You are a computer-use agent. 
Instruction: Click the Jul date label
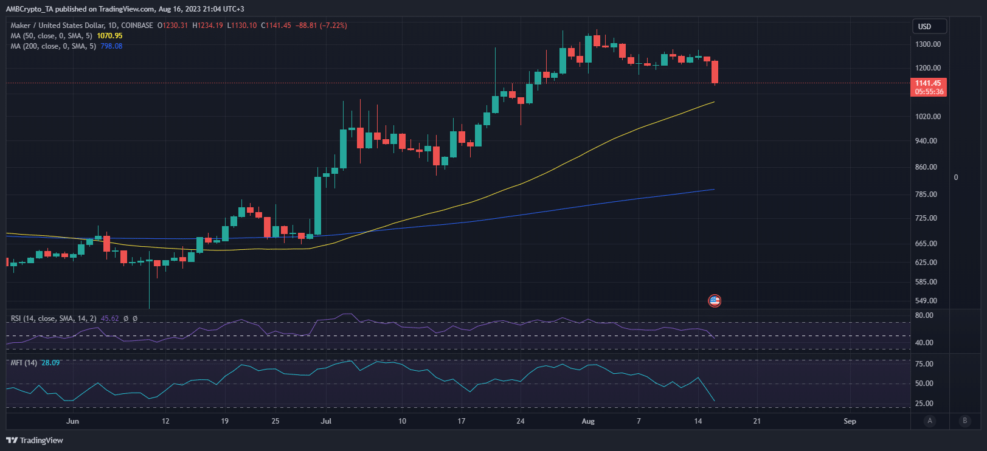tap(326, 421)
